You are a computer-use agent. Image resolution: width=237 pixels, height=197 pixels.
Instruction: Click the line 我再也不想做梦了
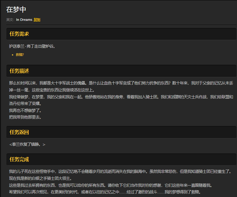[25, 110]
